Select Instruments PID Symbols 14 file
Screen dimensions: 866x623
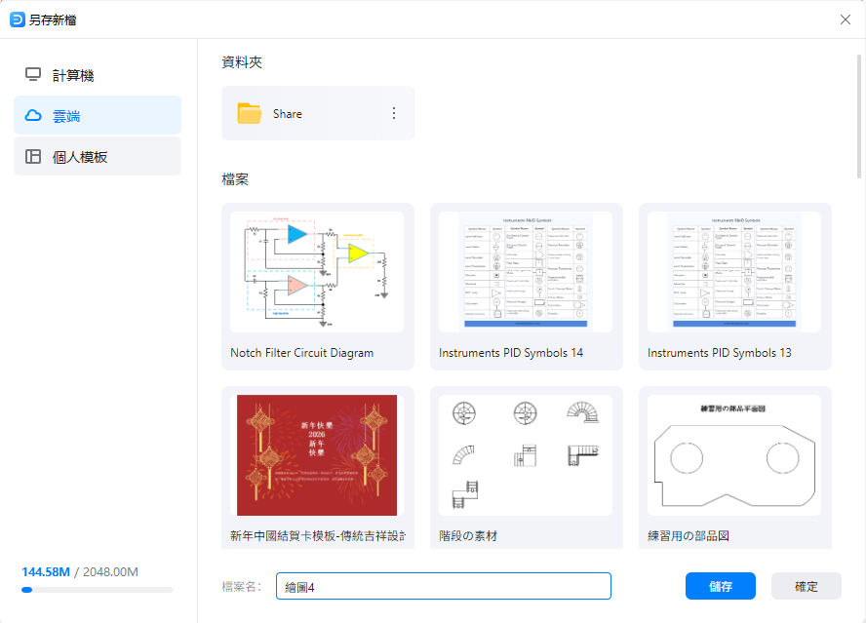526,272
